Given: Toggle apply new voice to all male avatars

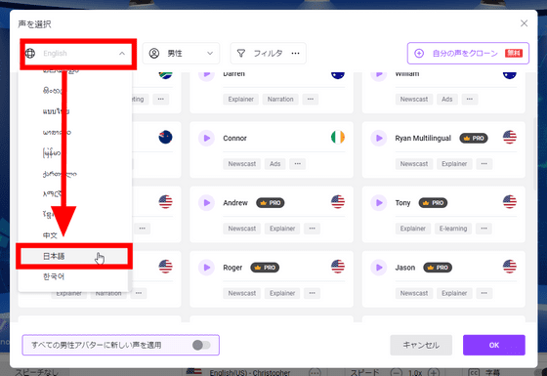Looking at the screenshot, I should pyautogui.click(x=201, y=345).
